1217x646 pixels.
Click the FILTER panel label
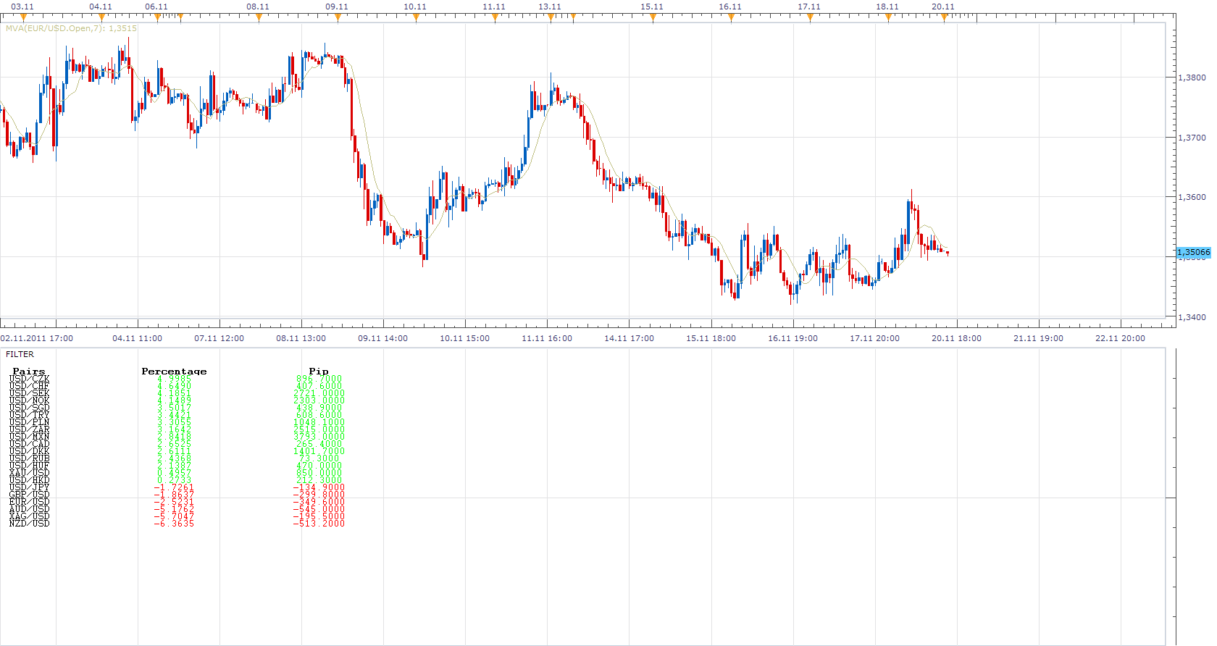pos(20,354)
